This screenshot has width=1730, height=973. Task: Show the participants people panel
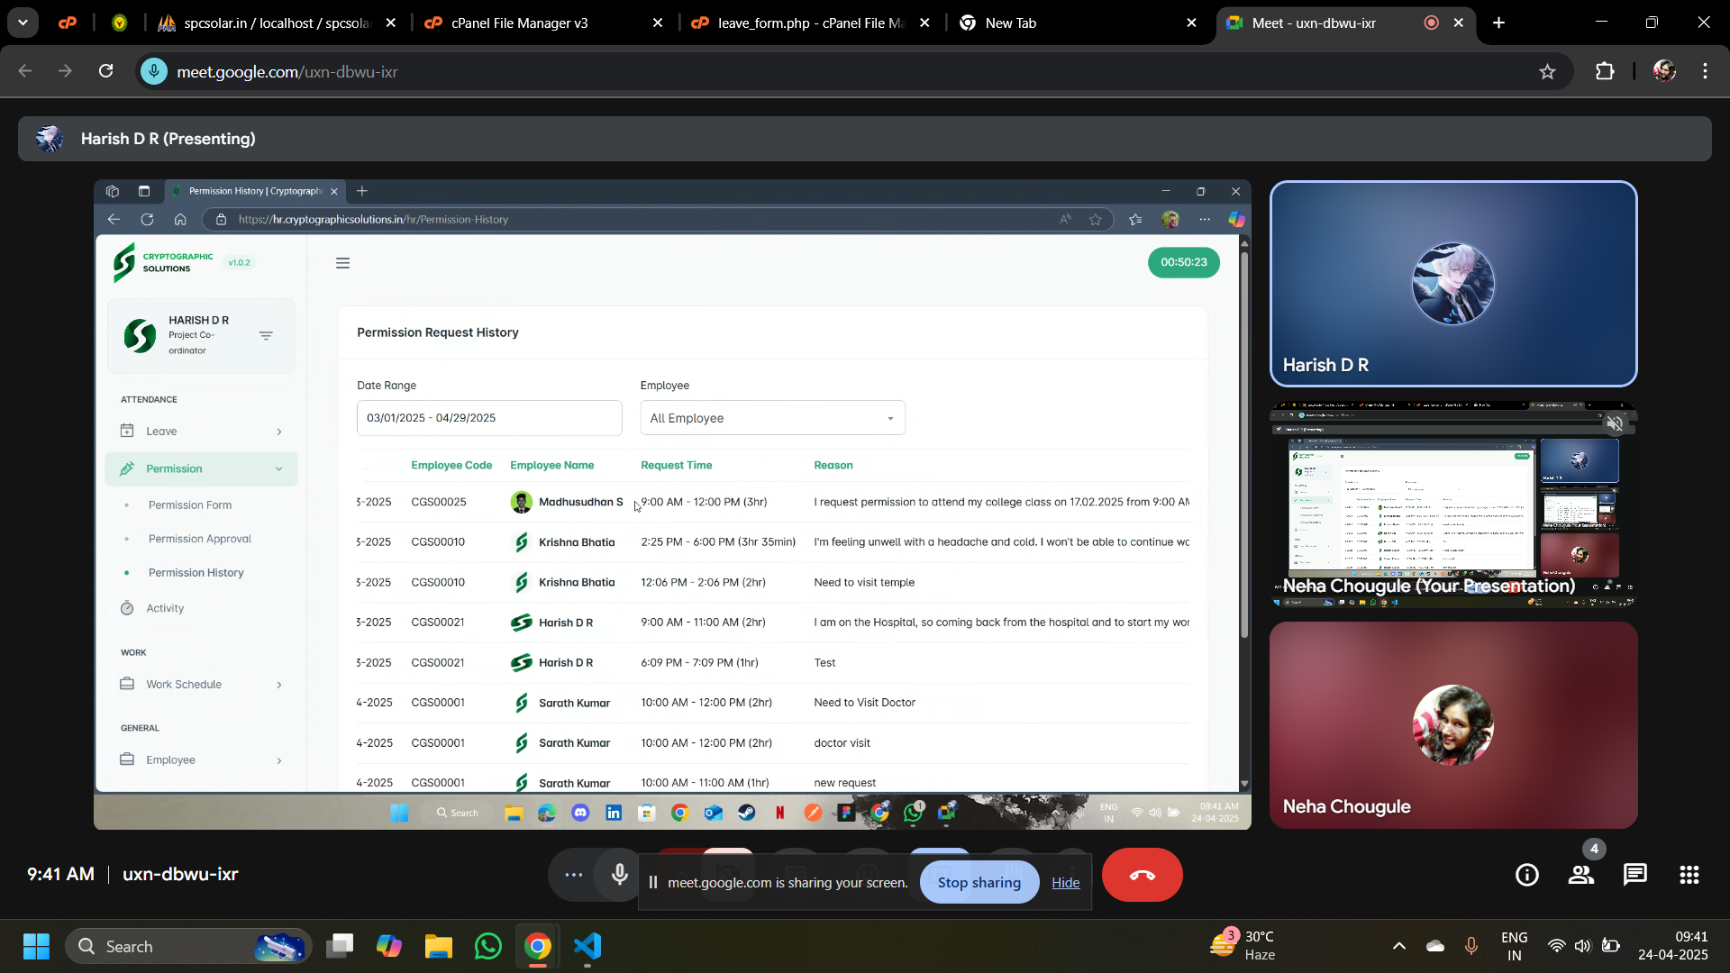point(1580,875)
